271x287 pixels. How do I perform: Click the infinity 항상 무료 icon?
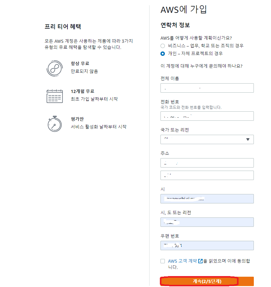tap(55, 68)
